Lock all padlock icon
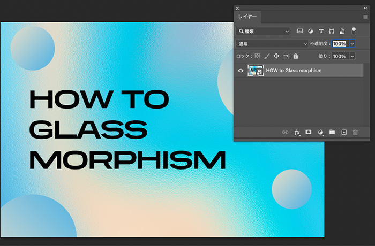Image resolution: width=375 pixels, height=246 pixels. pyautogui.click(x=296, y=56)
